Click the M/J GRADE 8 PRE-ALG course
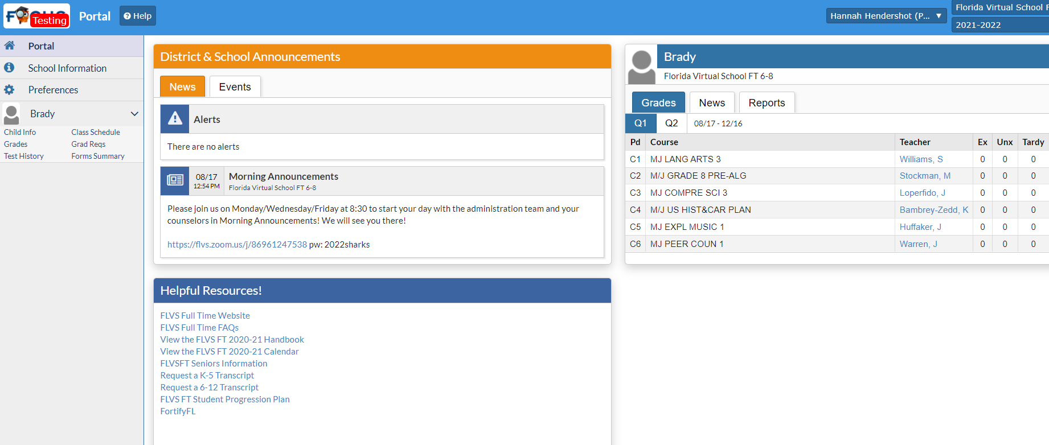Screen dimensions: 1049x445 tap(698, 176)
